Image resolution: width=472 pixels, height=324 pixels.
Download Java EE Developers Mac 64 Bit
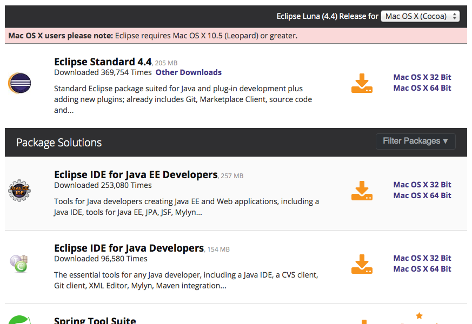point(422,195)
